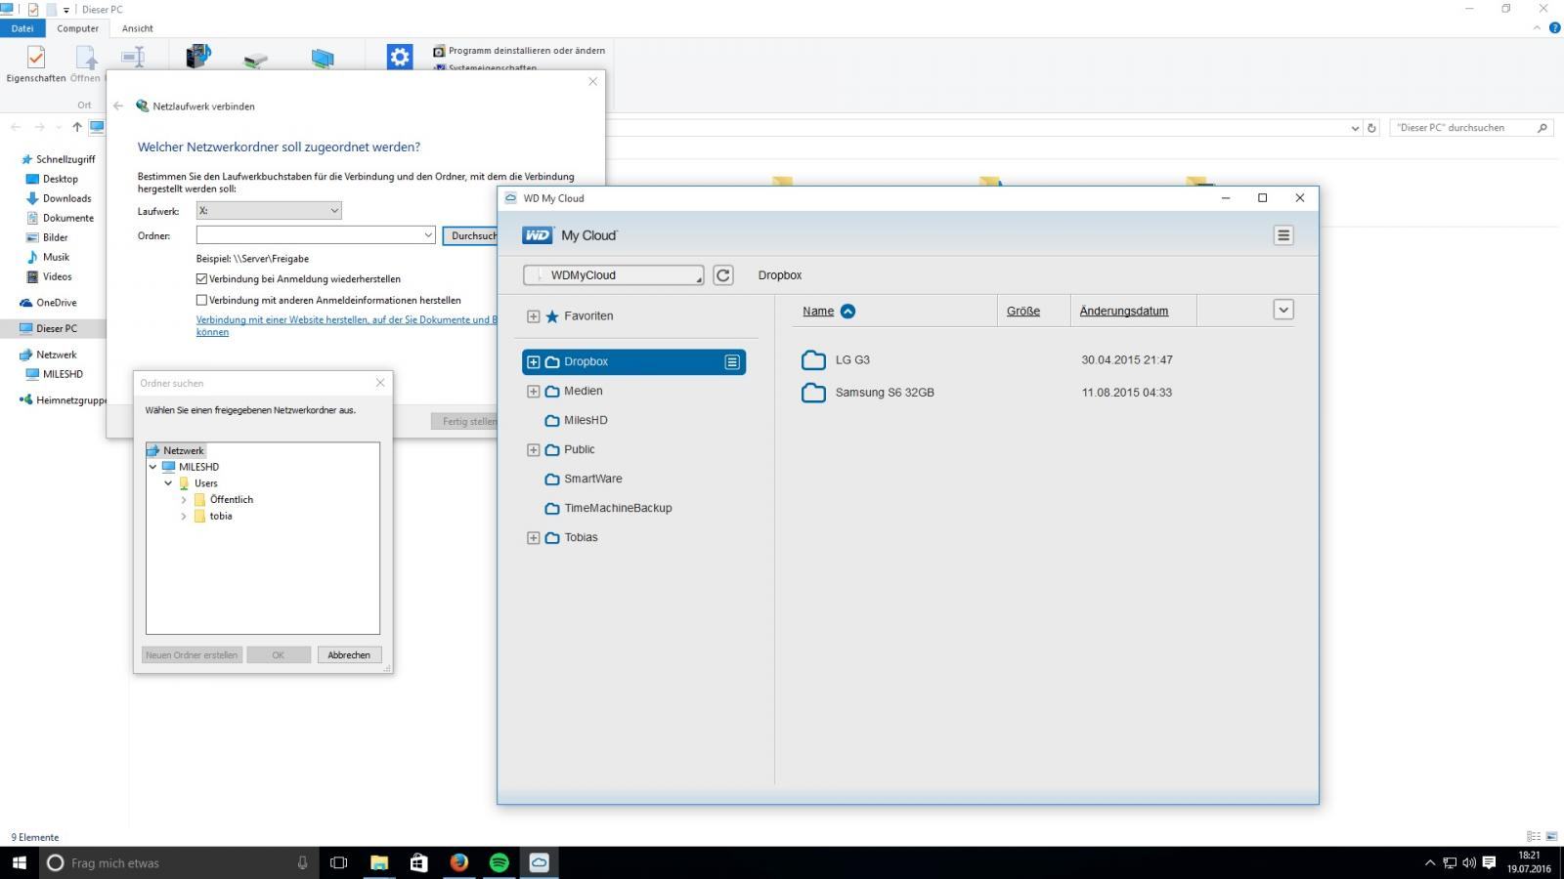Expand the Favoriten node

pyautogui.click(x=533, y=316)
